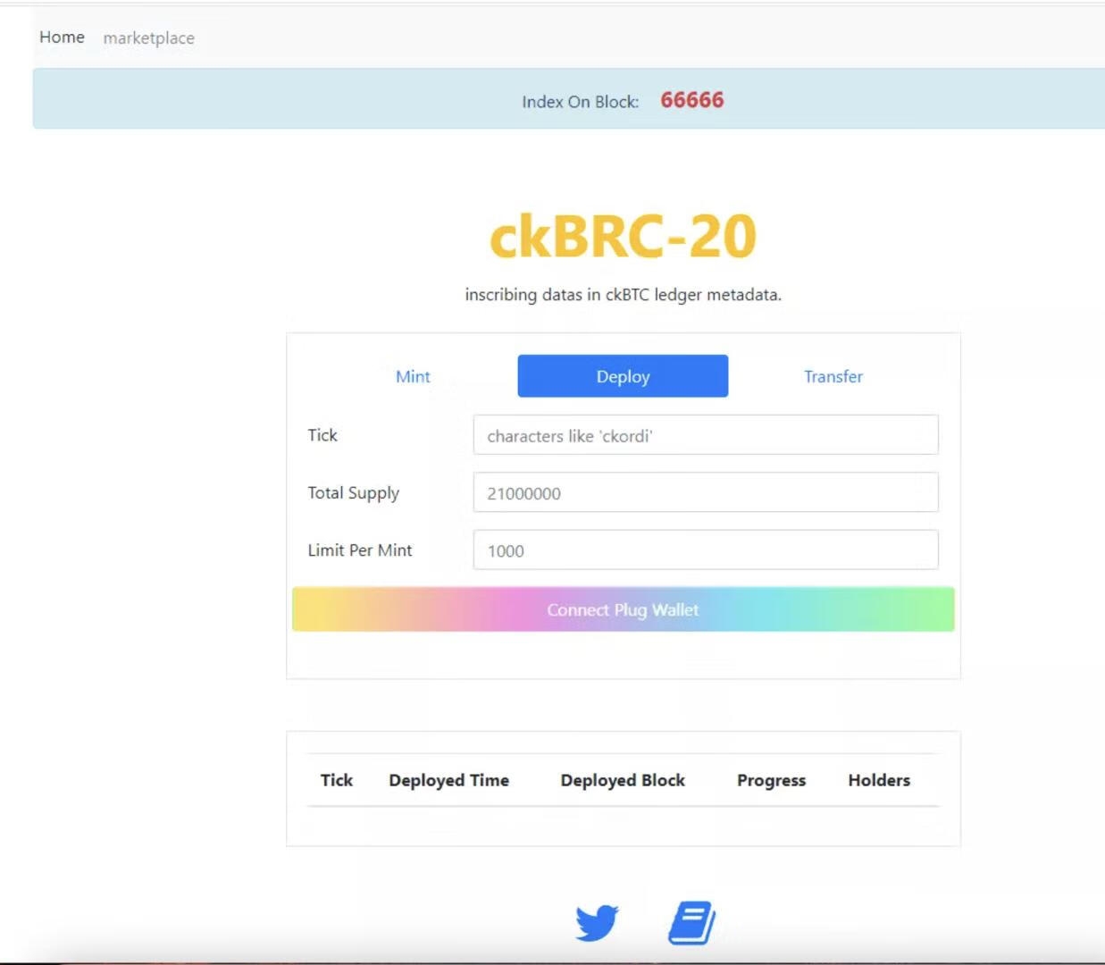Click the Progress column header
Screen dimensions: 1105x965
pyautogui.click(x=771, y=780)
